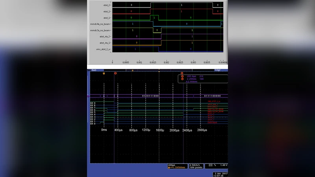Select the Bit 0 channel label
Viewport: 315px width, 177px height.
(93, 124)
